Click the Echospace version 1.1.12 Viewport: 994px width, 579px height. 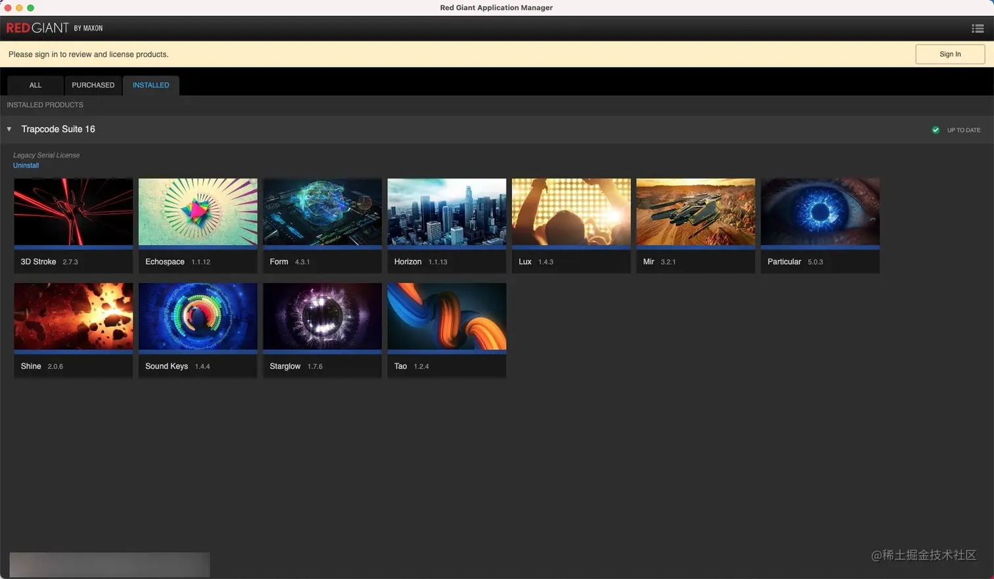tap(201, 262)
